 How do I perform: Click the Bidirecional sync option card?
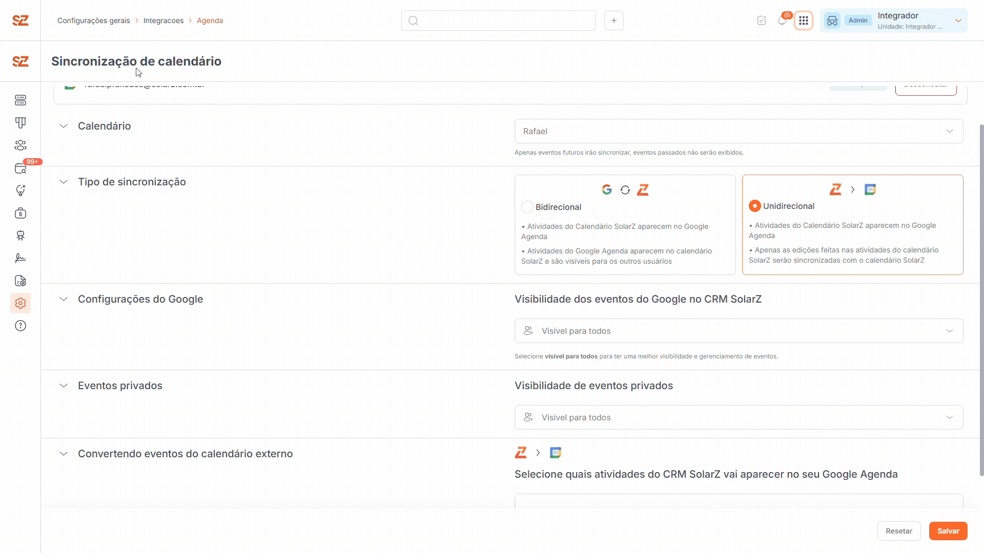[x=625, y=225]
